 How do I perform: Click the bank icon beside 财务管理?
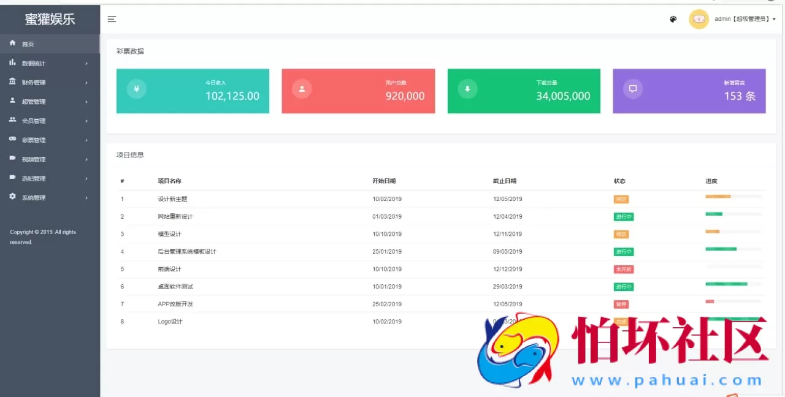click(x=12, y=81)
